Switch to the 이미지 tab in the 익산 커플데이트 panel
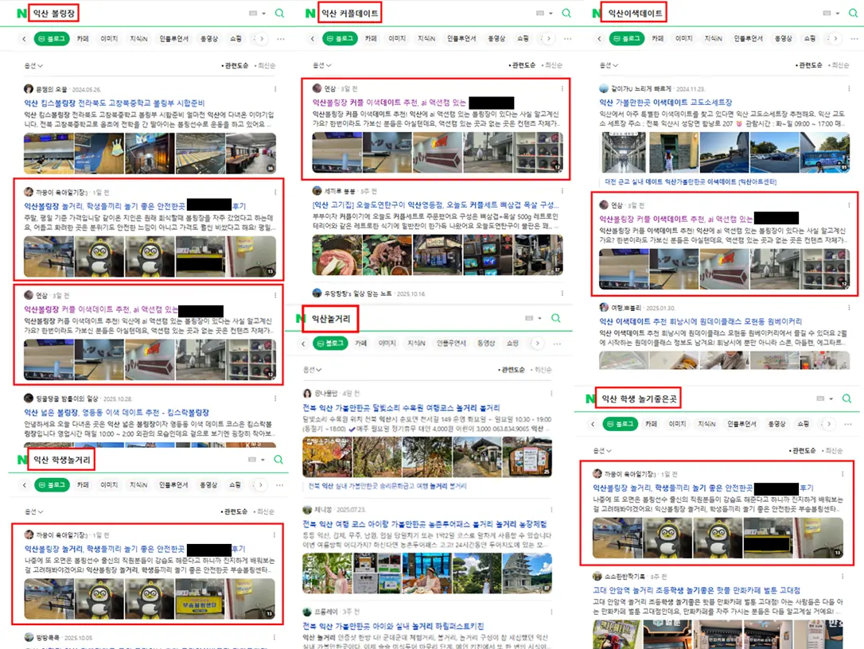 [397, 38]
